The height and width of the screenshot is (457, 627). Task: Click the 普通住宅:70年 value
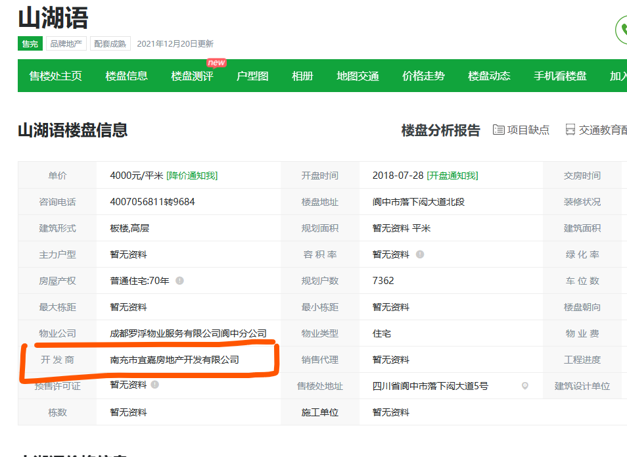click(x=139, y=281)
